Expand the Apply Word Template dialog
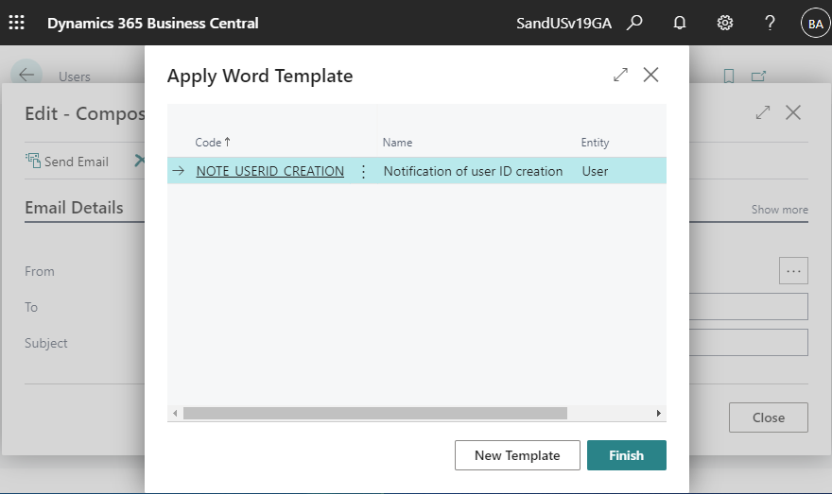The width and height of the screenshot is (832, 494). 620,75
